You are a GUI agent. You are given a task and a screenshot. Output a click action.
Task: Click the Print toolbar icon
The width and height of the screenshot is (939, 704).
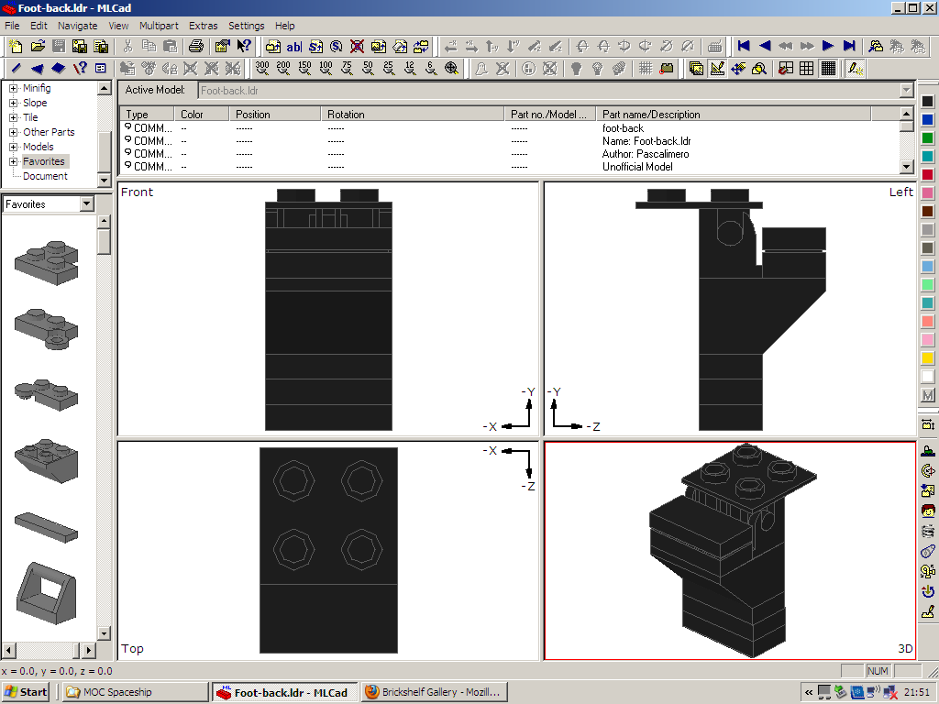click(x=195, y=46)
